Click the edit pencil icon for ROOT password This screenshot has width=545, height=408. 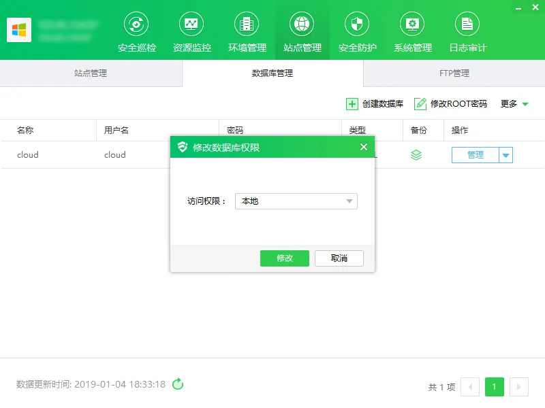pos(420,104)
